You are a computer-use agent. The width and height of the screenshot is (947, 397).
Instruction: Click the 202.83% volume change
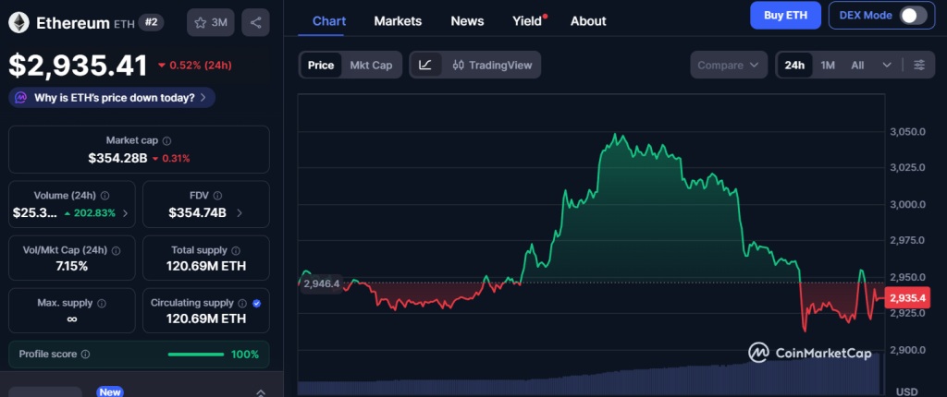[x=90, y=213]
